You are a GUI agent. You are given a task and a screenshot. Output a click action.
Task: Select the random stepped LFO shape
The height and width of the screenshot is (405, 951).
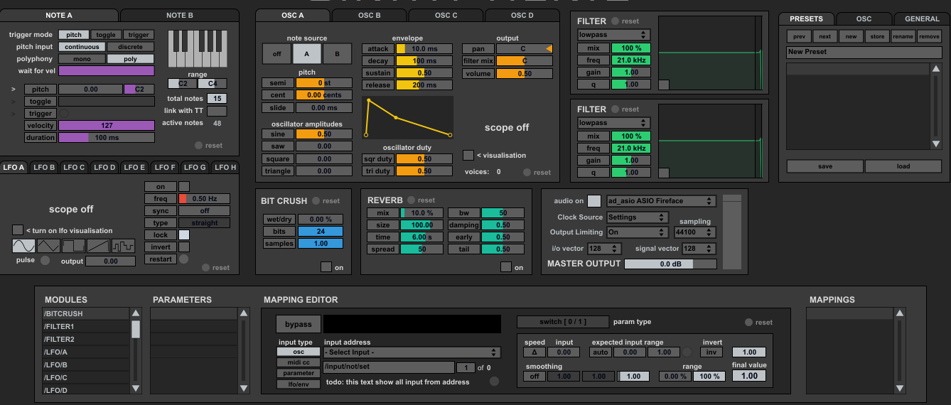click(x=123, y=246)
